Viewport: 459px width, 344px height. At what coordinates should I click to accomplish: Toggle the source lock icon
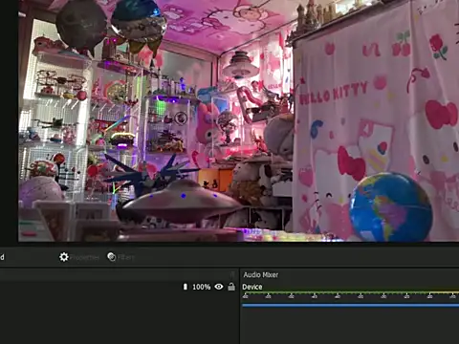[231, 287]
